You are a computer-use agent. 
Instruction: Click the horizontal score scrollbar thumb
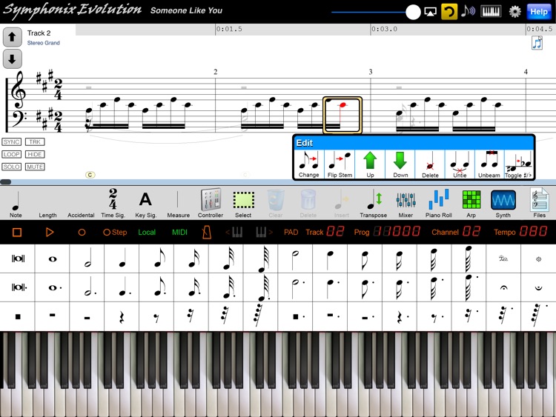[x=5, y=182]
